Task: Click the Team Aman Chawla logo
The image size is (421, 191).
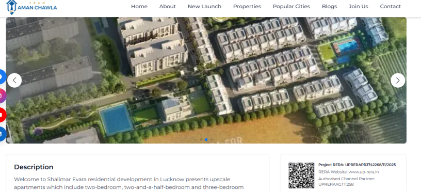Action: click(x=31, y=7)
